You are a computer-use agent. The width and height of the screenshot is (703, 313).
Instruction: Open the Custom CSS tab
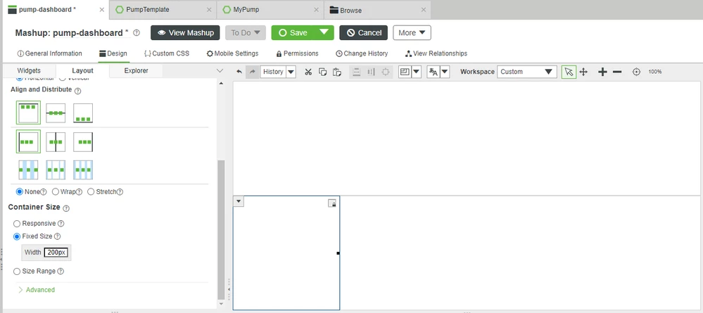coord(166,53)
